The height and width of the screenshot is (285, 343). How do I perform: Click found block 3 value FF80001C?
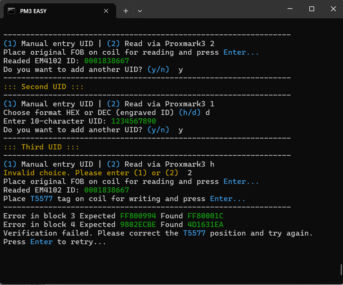click(206, 216)
